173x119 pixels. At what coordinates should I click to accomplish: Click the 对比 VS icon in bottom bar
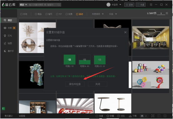(x=118, y=116)
